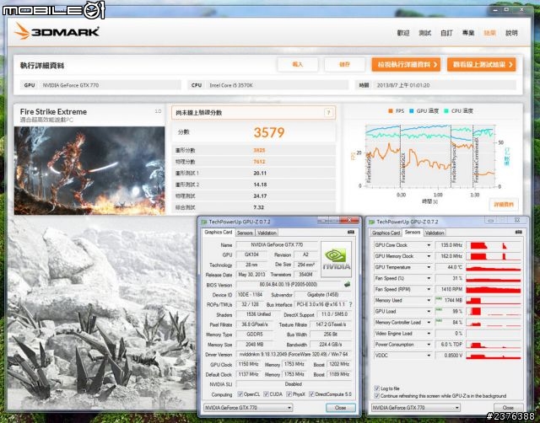Open the Validation tab in the Sensors window
The image size is (540, 423).
coord(435,233)
